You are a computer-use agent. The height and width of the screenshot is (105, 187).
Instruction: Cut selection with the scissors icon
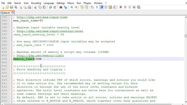tap(35, 7)
